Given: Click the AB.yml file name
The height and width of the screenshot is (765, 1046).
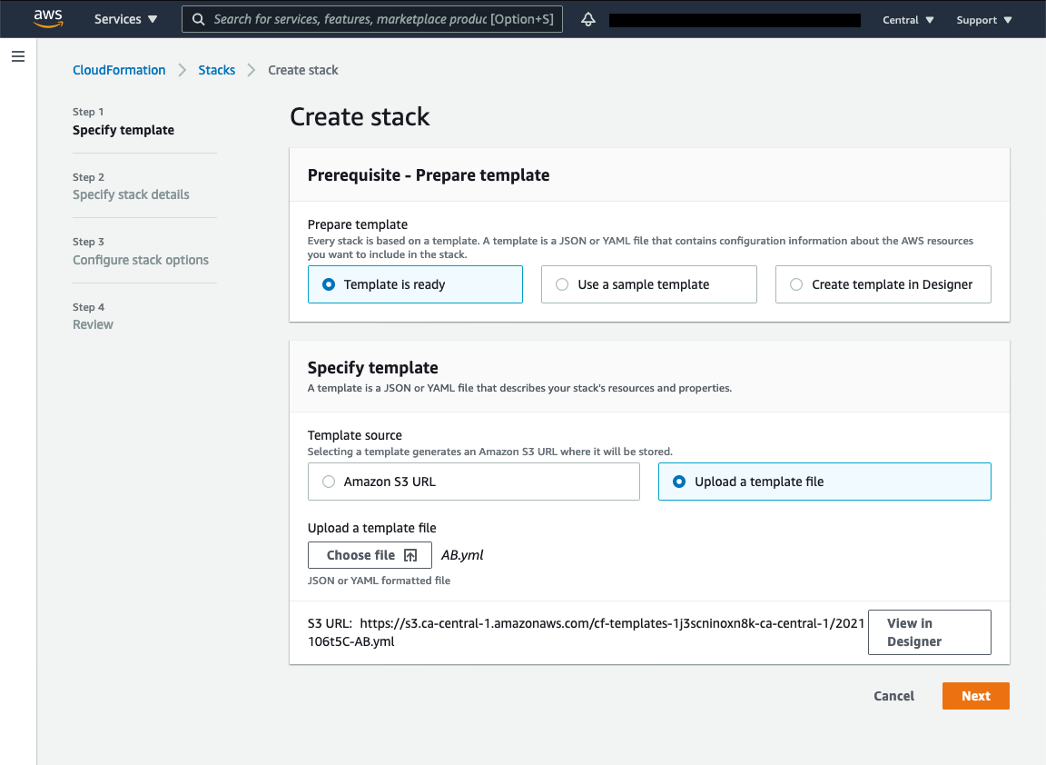Looking at the screenshot, I should click(462, 555).
